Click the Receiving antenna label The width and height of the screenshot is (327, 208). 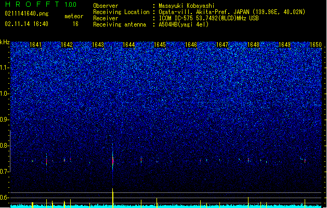coord(120,24)
